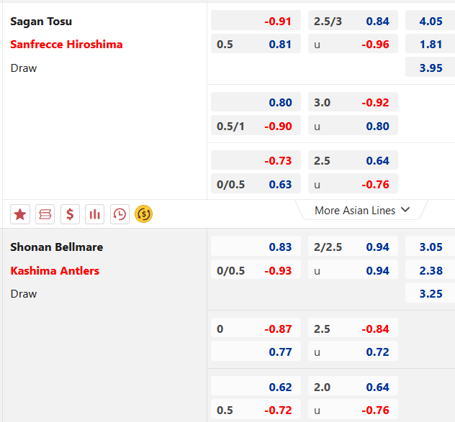The height and width of the screenshot is (422, 455).
Task: Bet under at 0.72
Action: coord(353,352)
